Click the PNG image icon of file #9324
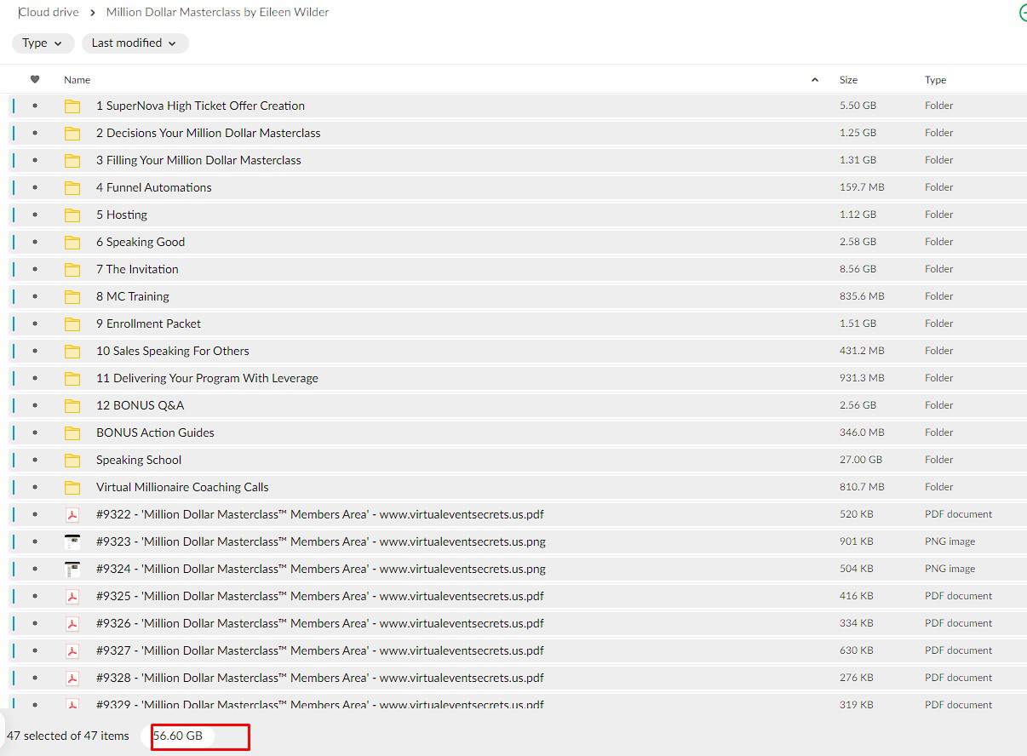The width and height of the screenshot is (1027, 756). pyautogui.click(x=72, y=570)
